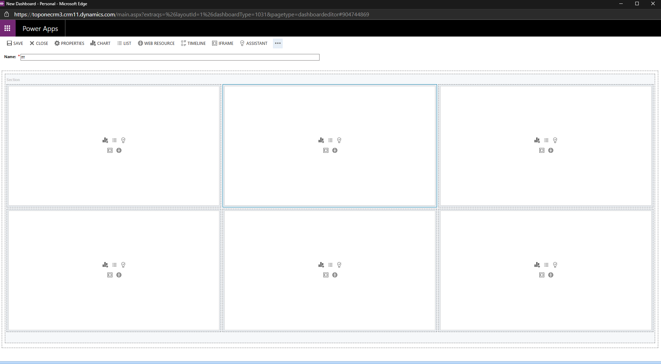Assistant lightbulb icon in top-right tile
The height and width of the screenshot is (364, 661).
(x=555, y=140)
